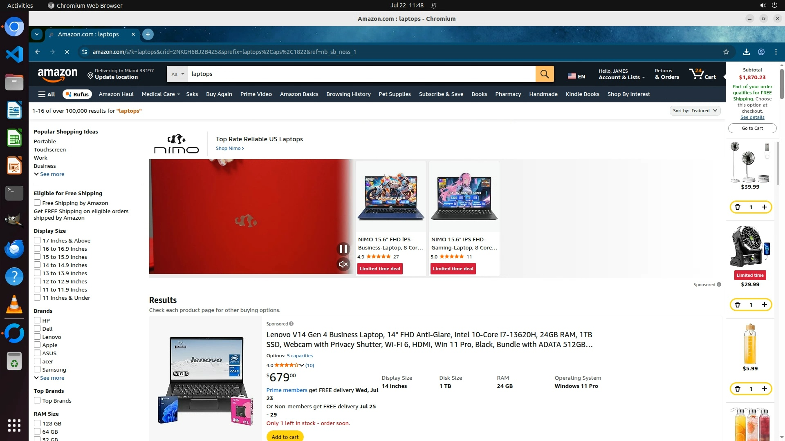This screenshot has width=785, height=441.
Task: Open the shopping cart icon
Action: click(x=702, y=74)
